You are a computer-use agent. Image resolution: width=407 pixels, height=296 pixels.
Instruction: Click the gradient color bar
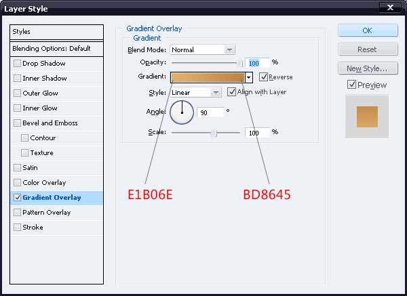point(208,77)
